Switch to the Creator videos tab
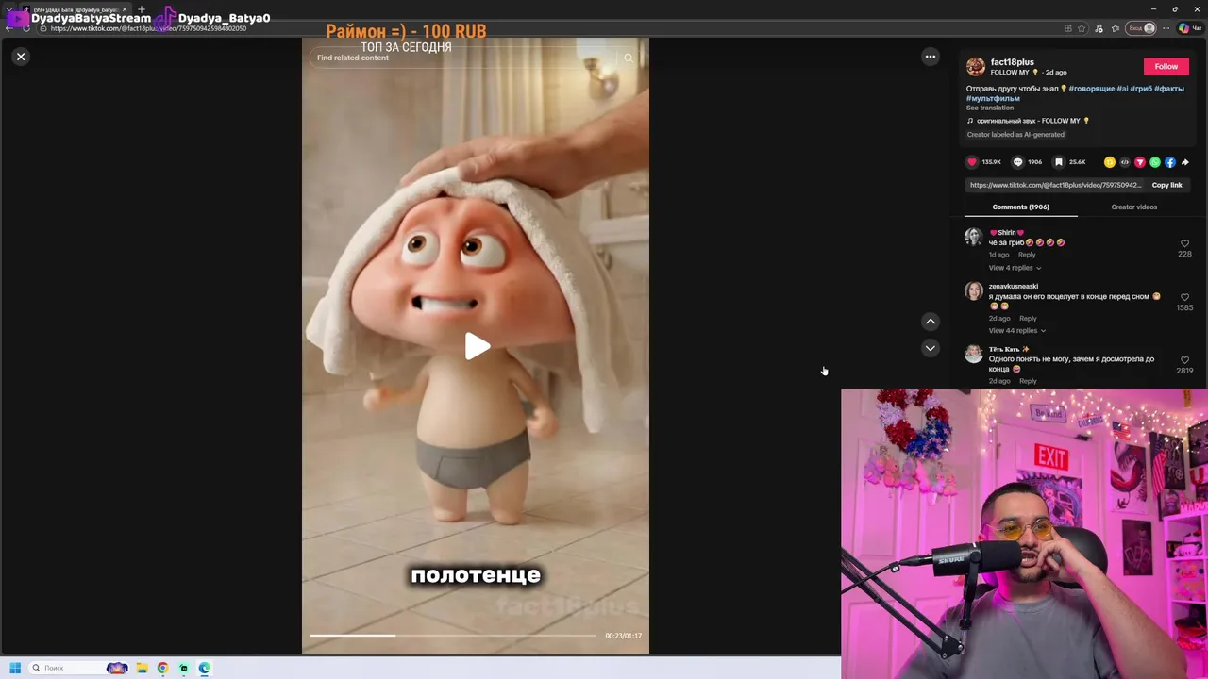 pyautogui.click(x=1134, y=207)
